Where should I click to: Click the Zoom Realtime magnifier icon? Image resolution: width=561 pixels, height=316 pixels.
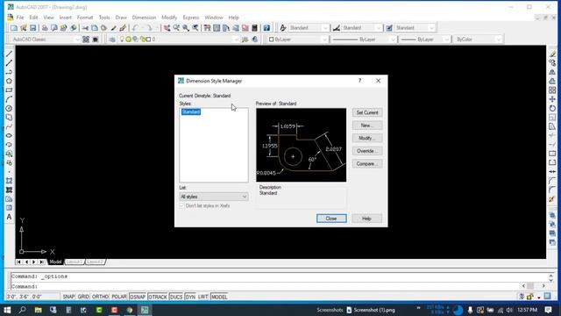coord(176,28)
